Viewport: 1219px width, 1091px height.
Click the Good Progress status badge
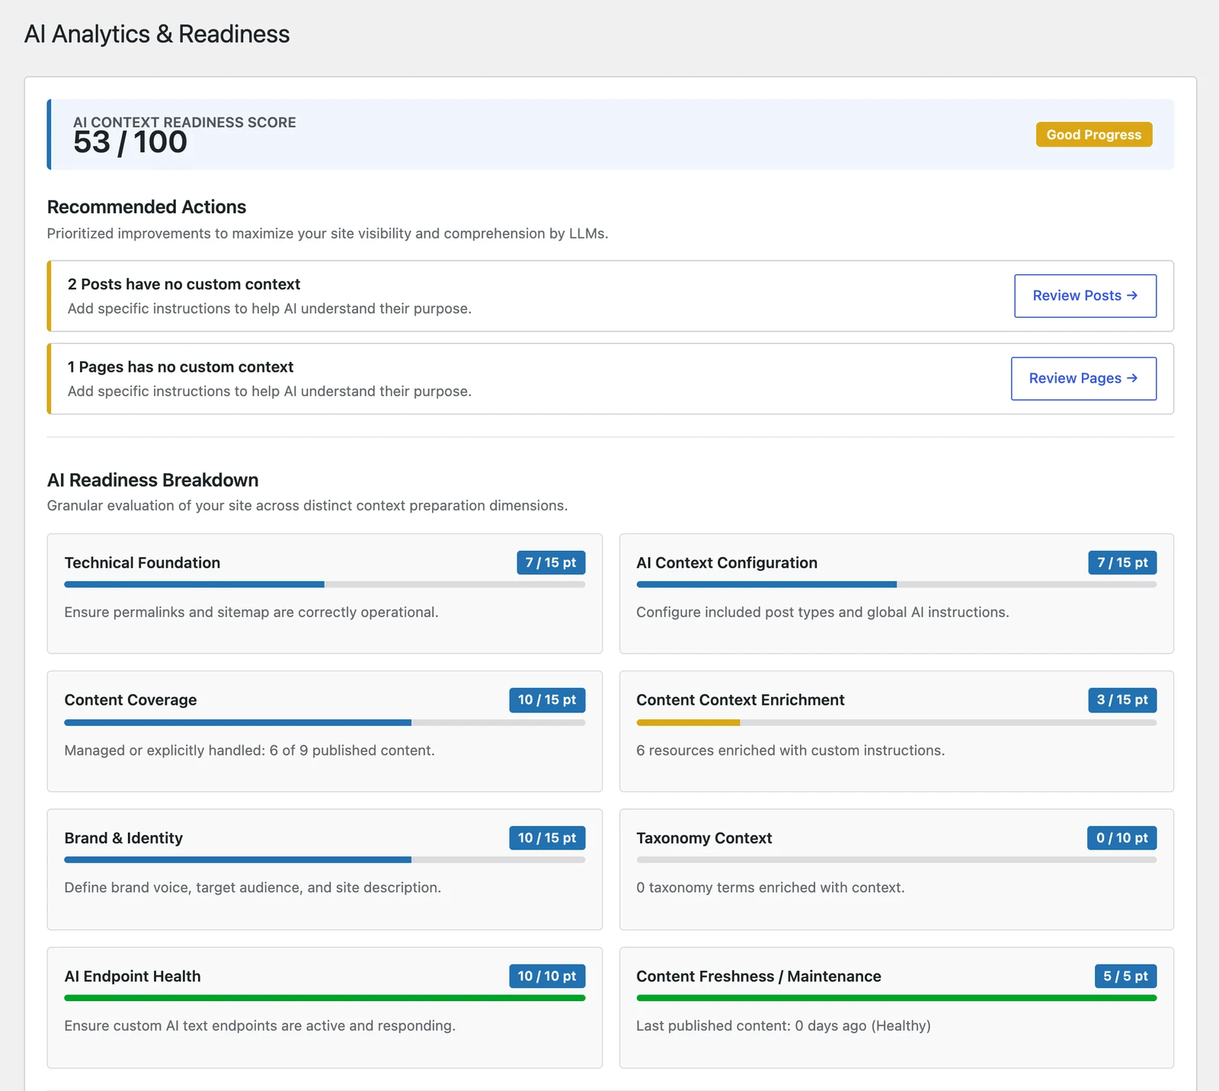click(1093, 135)
